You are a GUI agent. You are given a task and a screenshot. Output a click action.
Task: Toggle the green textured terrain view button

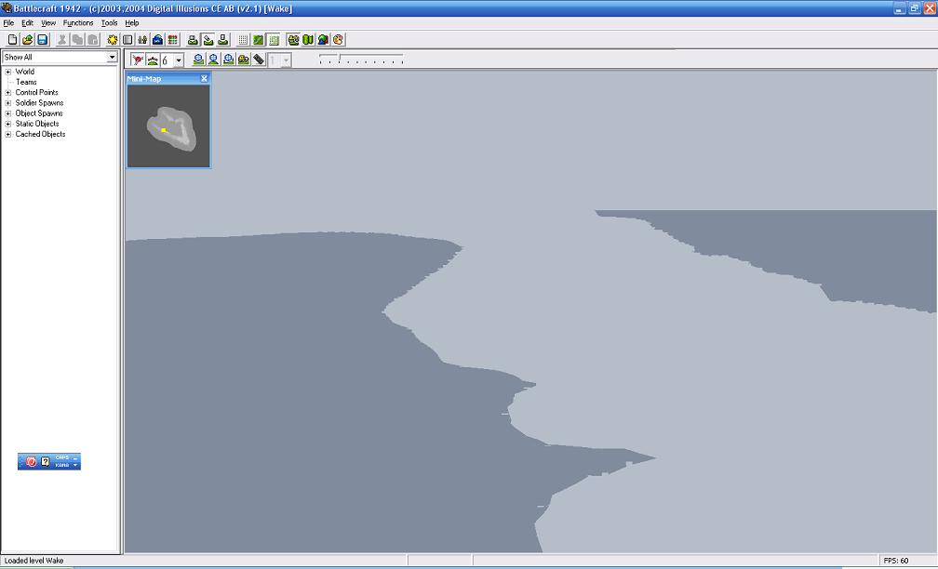258,40
